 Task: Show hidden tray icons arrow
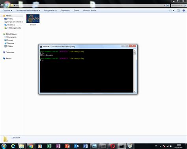tap(160, 146)
